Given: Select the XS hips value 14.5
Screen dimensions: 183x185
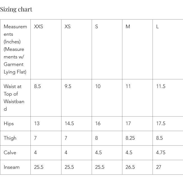Looking at the screenshot, I should tap(69, 124).
